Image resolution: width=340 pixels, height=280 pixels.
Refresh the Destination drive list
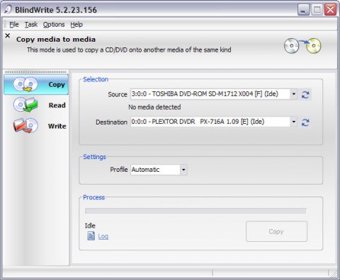coord(305,122)
